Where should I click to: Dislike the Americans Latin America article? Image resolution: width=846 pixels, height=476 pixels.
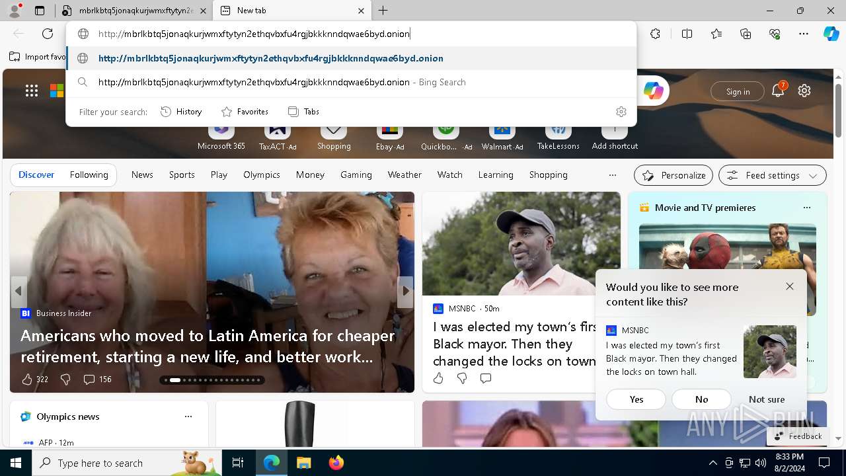pyautogui.click(x=65, y=379)
